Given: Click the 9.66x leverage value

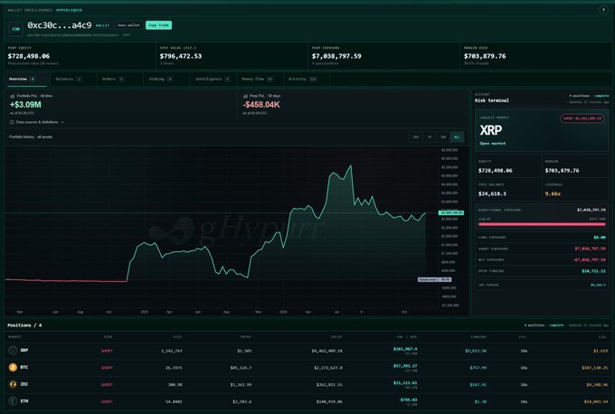Looking at the screenshot, I should coord(553,193).
